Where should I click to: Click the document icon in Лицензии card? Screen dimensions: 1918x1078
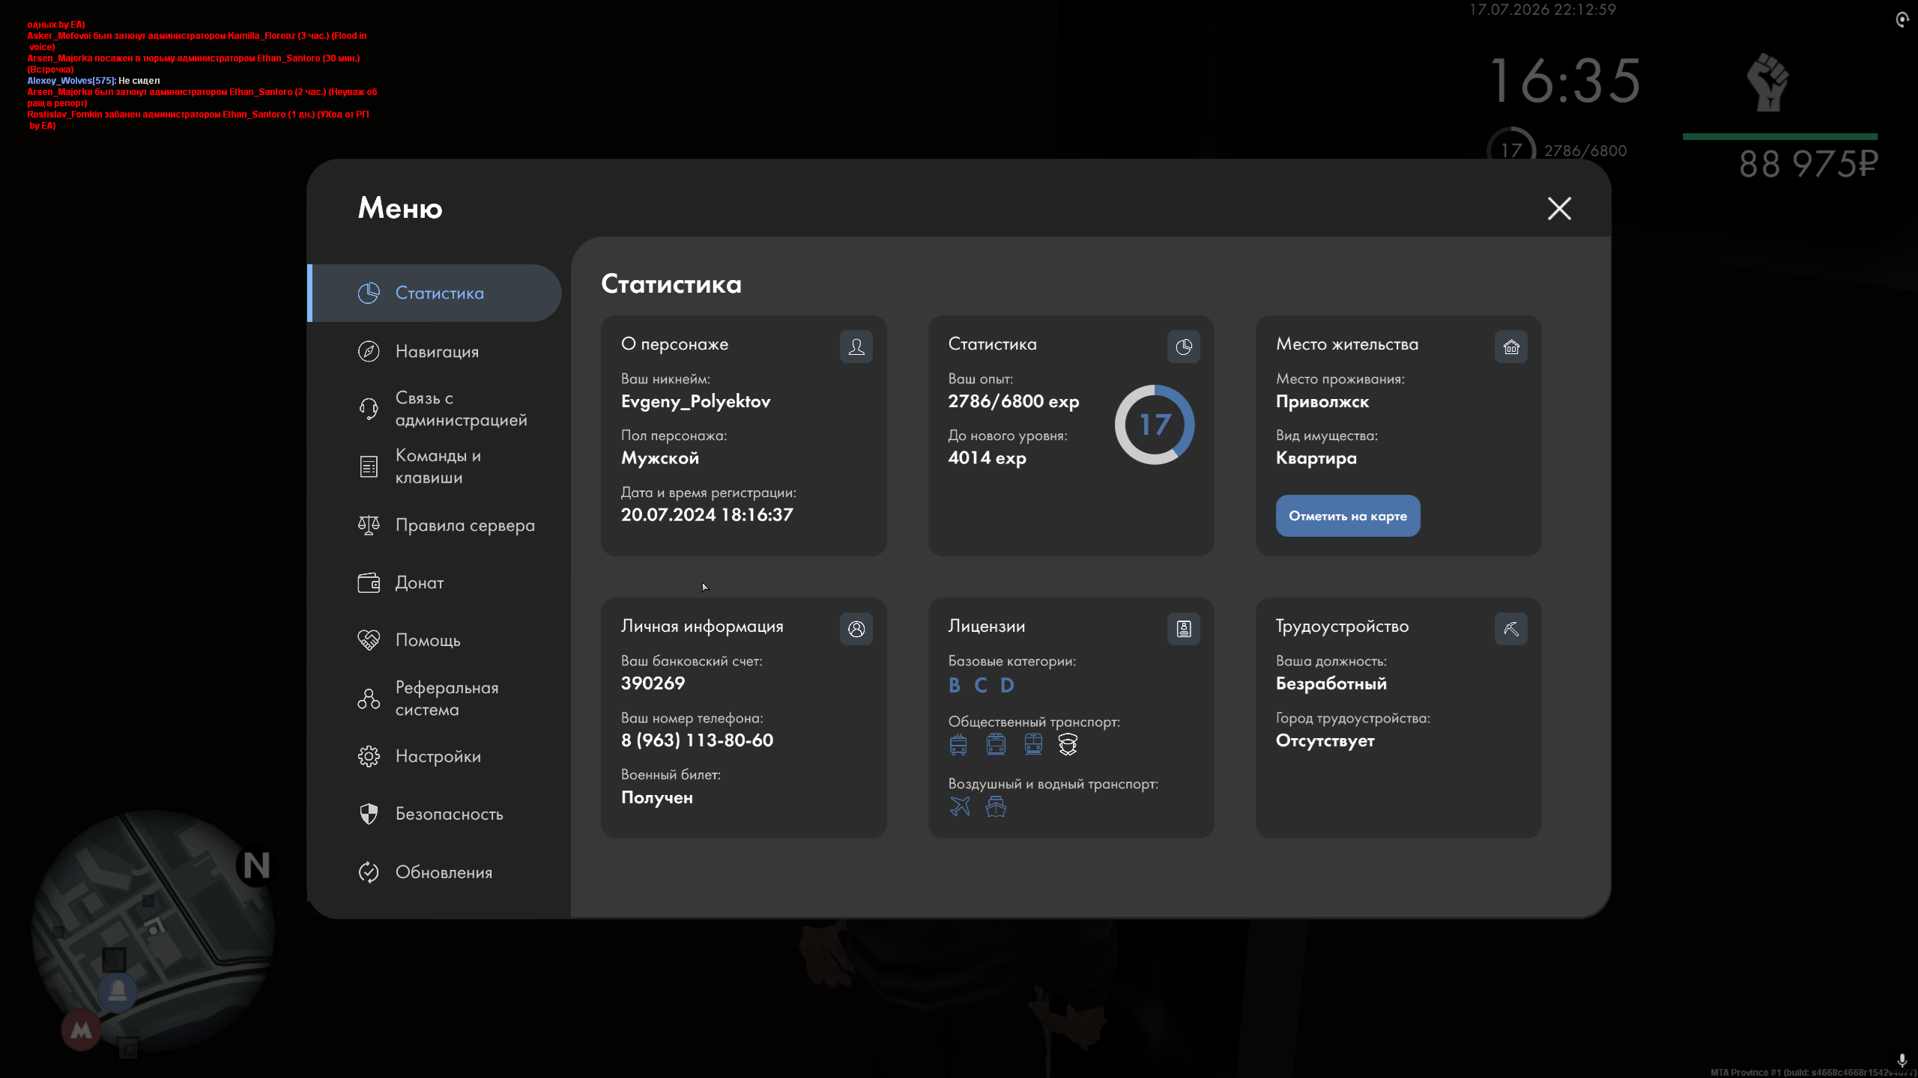click(1184, 629)
